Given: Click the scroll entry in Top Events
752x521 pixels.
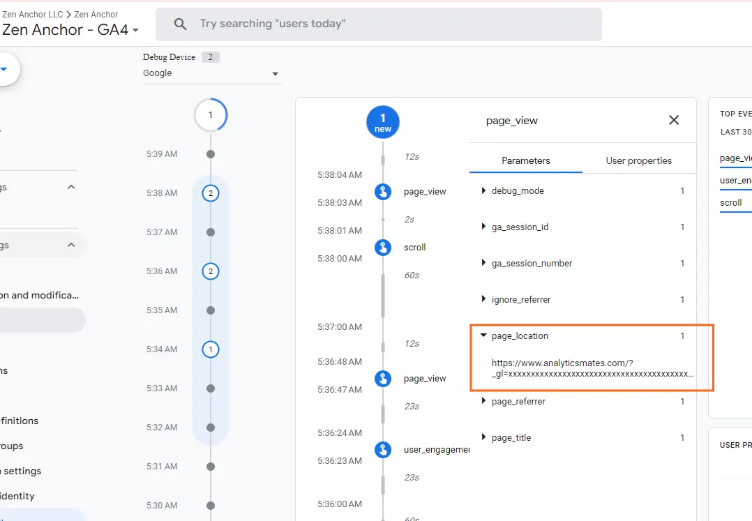Looking at the screenshot, I should click(731, 203).
